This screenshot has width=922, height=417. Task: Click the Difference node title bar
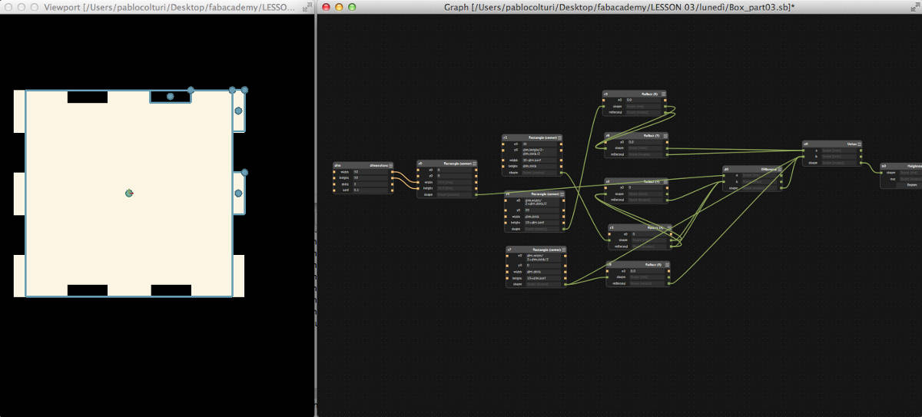tap(753, 169)
